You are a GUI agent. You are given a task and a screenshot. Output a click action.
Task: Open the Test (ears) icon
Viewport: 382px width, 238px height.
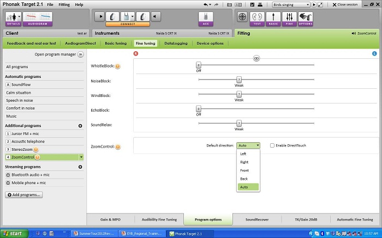pos(257,19)
